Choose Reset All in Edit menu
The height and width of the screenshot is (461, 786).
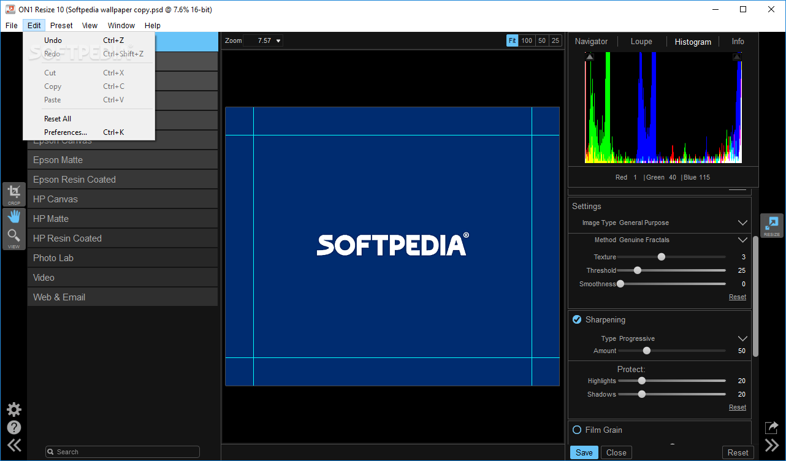tap(89, 119)
